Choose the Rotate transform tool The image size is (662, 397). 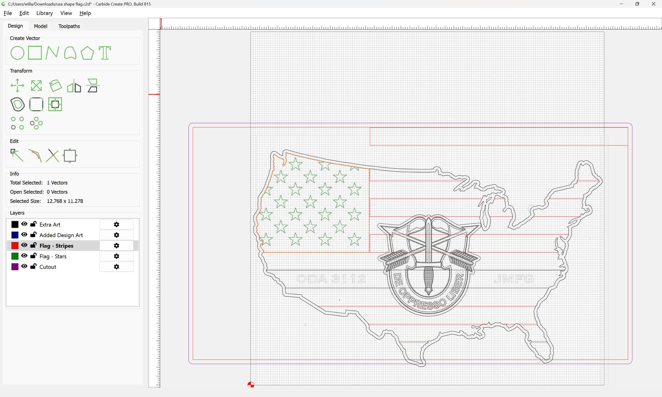tap(55, 86)
